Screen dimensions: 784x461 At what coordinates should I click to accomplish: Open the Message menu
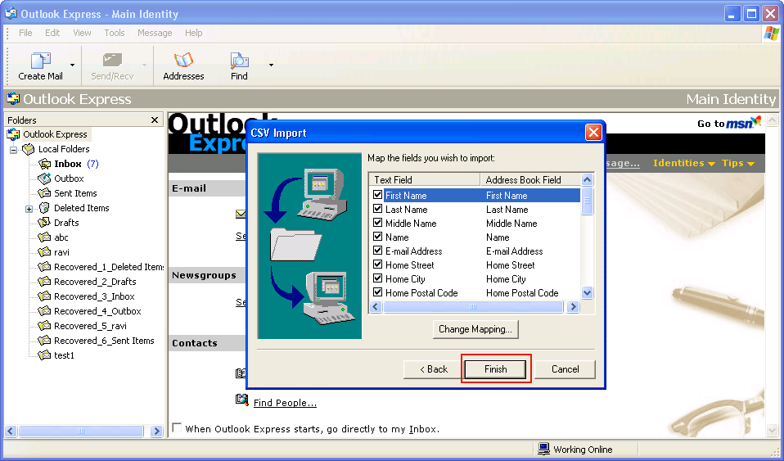coord(155,33)
